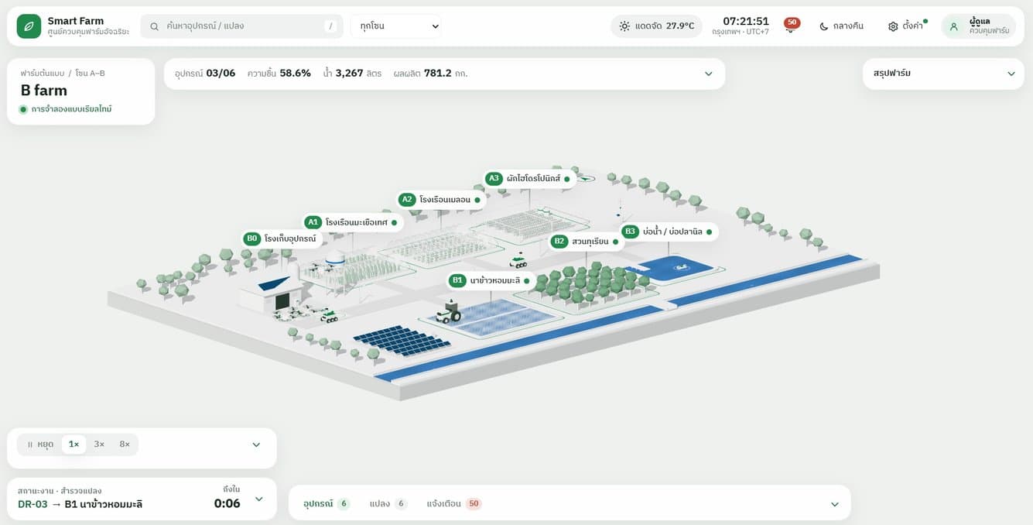Click the A1 zone badge
This screenshot has height=525, width=1033.
[313, 221]
